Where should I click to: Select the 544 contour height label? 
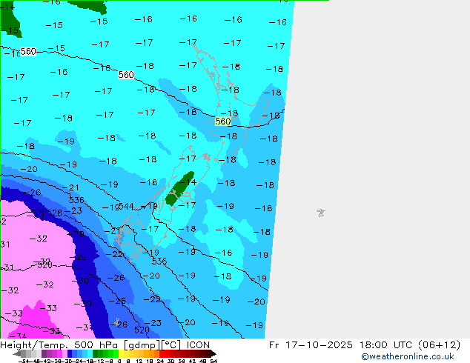coord(126,207)
